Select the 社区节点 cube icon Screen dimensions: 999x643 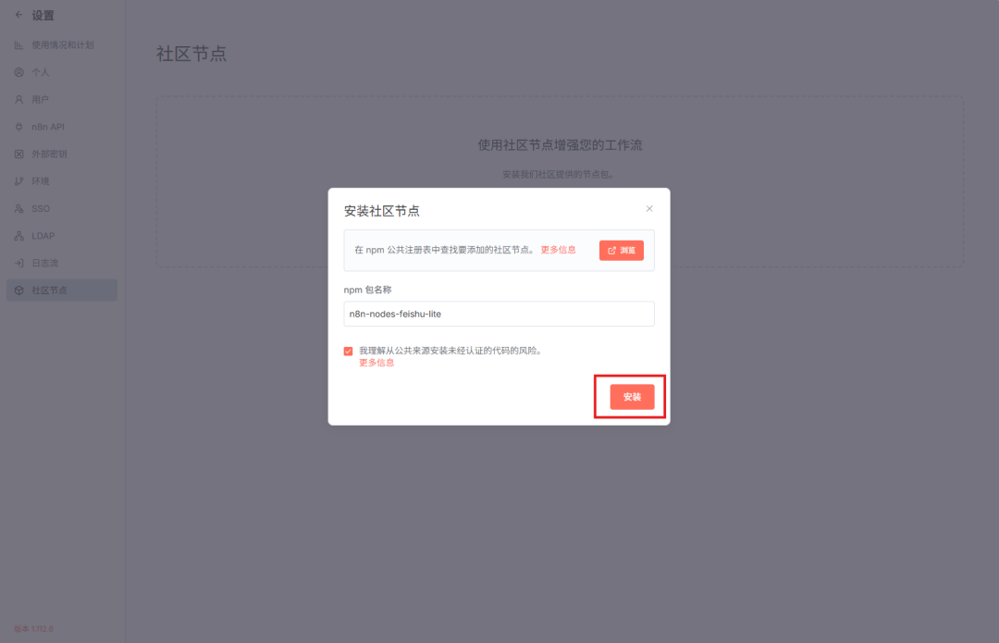coord(18,291)
